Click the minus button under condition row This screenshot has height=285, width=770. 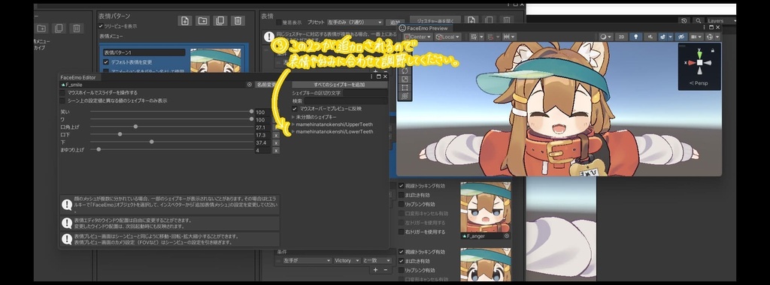(x=386, y=270)
